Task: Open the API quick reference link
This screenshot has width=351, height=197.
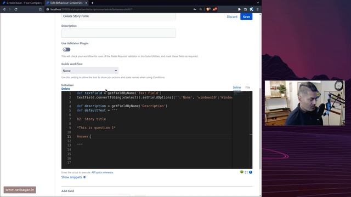Action: point(103,172)
